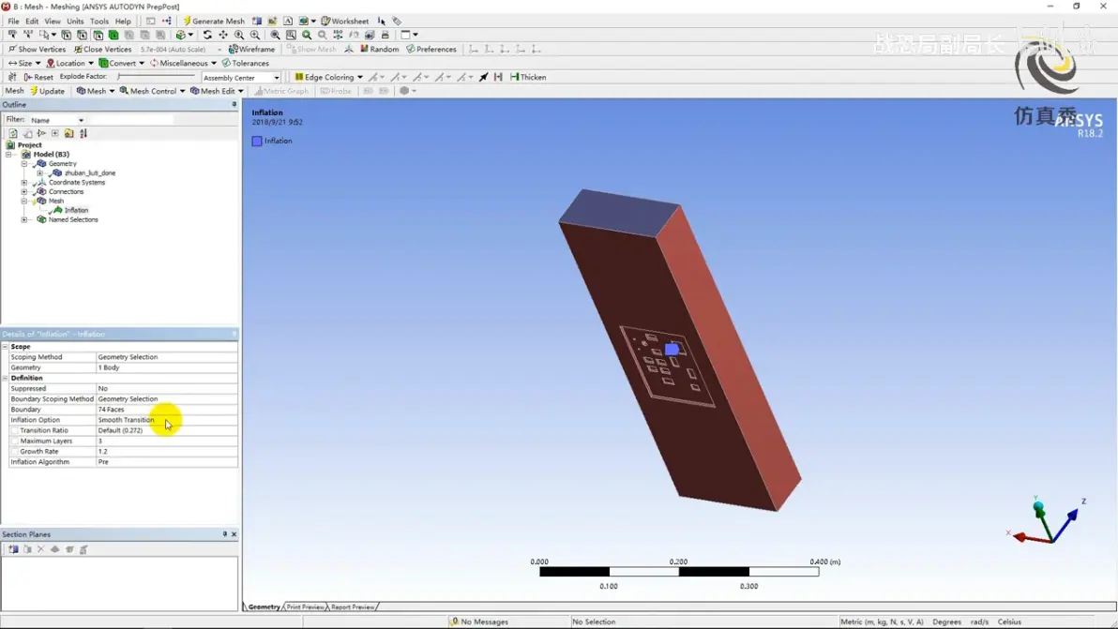Pin the Outline panel with pushpin icon
The image size is (1118, 629).
tap(234, 105)
